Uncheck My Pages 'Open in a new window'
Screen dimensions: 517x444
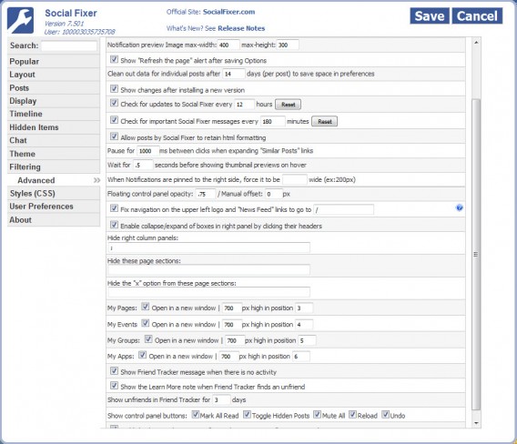(146, 307)
